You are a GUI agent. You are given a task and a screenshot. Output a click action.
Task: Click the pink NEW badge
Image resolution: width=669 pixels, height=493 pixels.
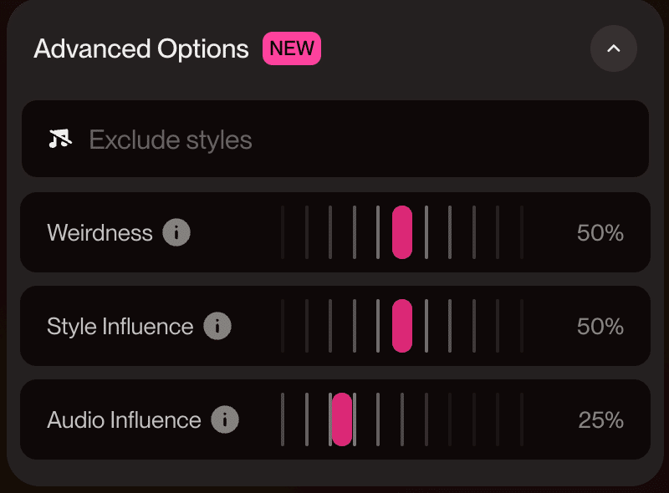click(x=292, y=48)
